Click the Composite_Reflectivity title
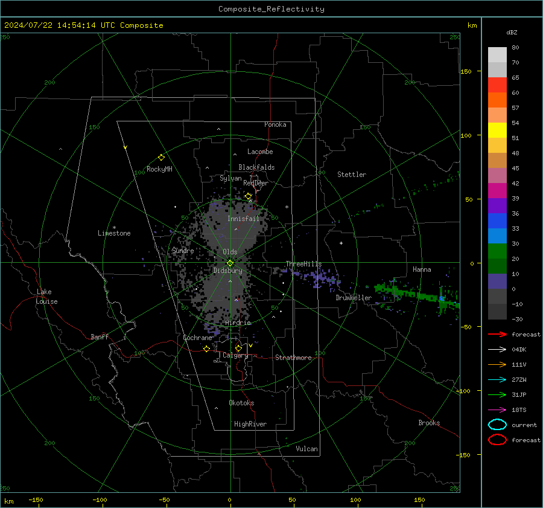 (271, 9)
